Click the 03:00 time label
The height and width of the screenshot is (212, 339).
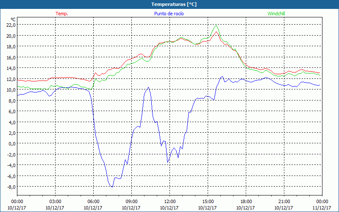pos(55,202)
